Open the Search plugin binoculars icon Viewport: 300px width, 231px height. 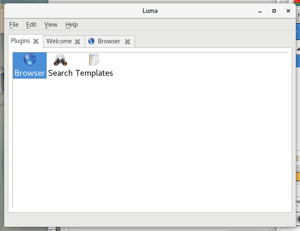60,60
